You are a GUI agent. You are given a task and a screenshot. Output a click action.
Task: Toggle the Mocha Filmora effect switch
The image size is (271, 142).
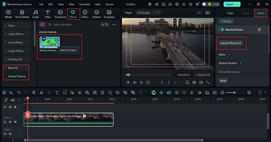tap(221, 30)
